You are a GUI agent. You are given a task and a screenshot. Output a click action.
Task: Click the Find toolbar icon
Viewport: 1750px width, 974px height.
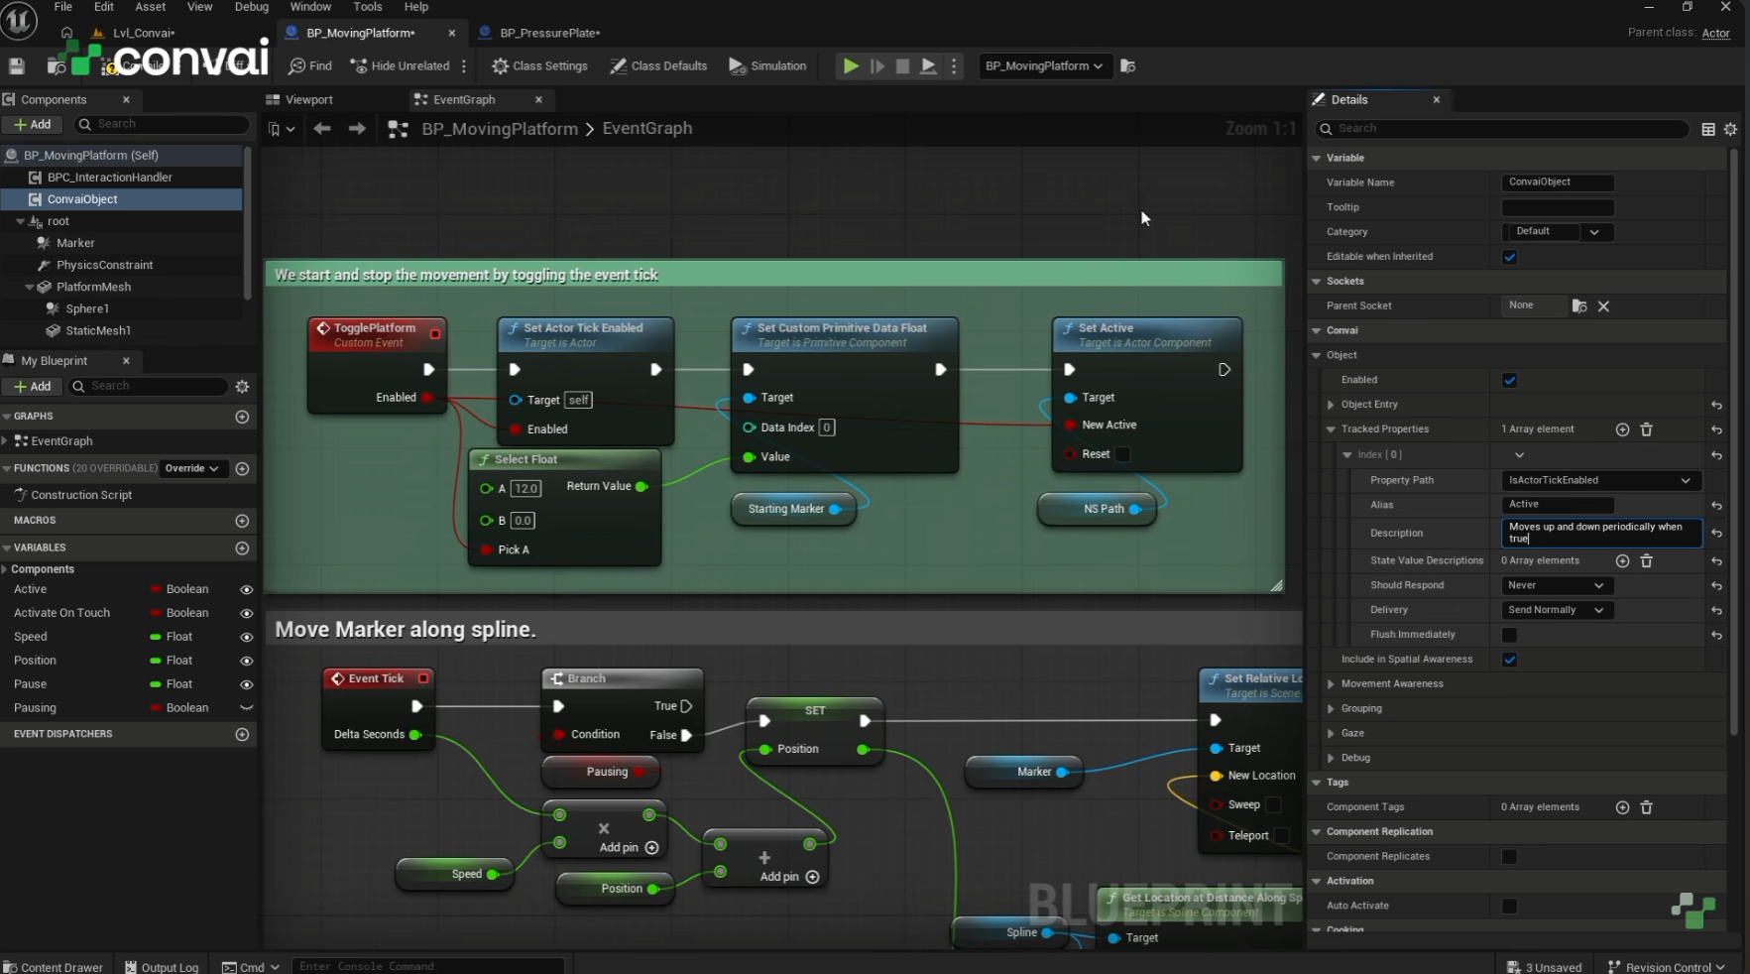[310, 66]
